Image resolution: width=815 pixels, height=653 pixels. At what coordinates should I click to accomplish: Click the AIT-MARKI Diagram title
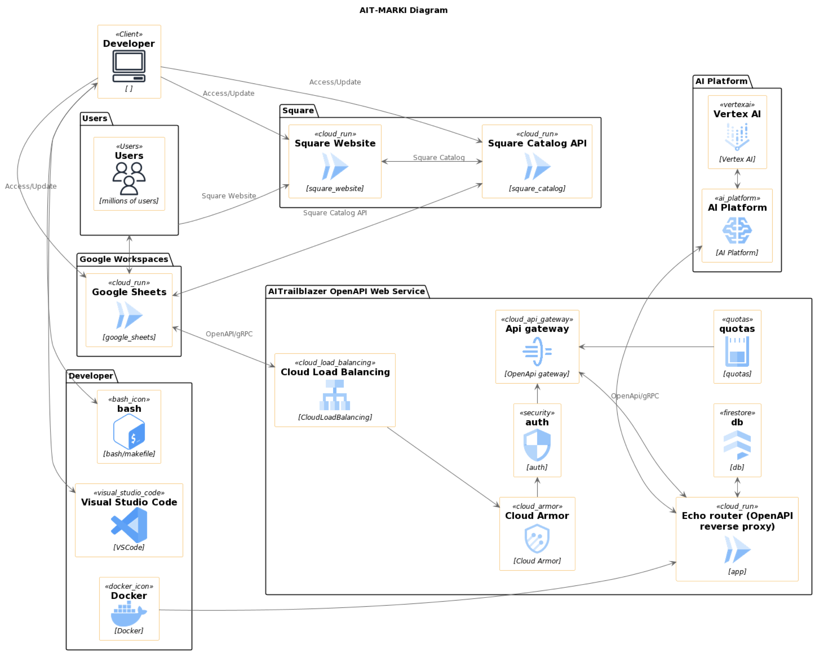point(403,10)
